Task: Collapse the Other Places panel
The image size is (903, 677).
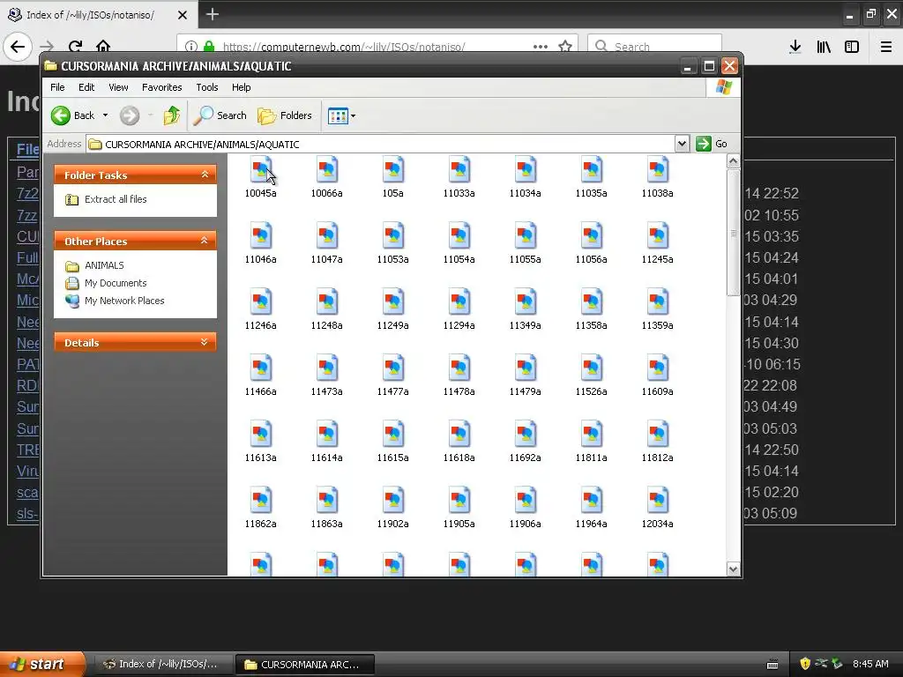Action: (x=205, y=241)
